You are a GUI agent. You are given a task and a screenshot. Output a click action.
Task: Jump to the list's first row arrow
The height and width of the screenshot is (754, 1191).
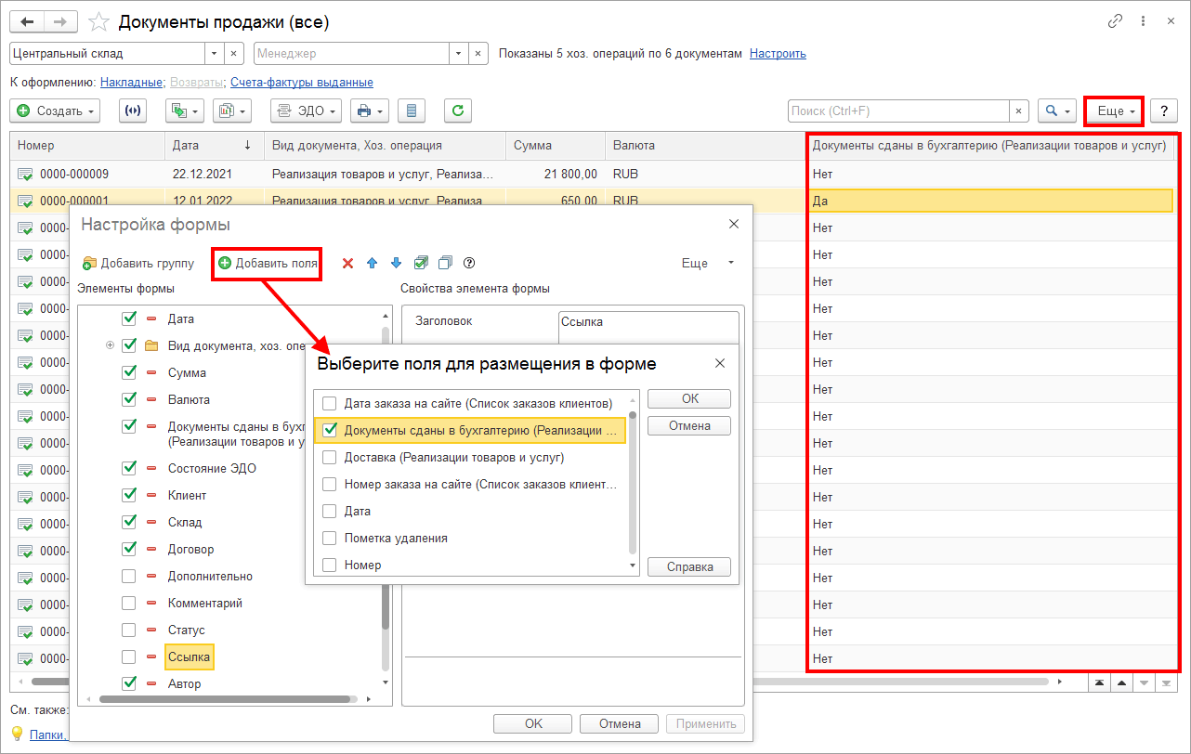[x=1099, y=682]
